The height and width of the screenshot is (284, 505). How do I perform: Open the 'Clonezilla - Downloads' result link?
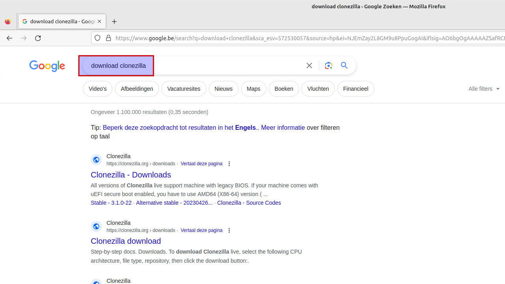coord(131,175)
